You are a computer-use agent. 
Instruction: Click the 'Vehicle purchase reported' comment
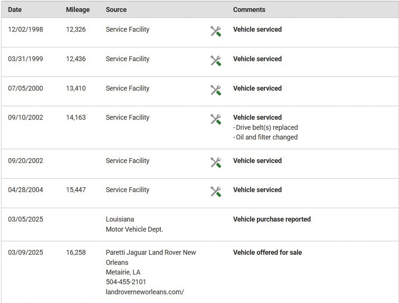272,219
